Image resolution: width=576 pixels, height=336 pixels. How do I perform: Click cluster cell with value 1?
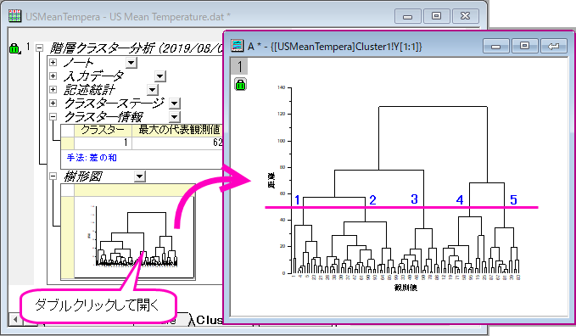pyautogui.click(x=103, y=143)
